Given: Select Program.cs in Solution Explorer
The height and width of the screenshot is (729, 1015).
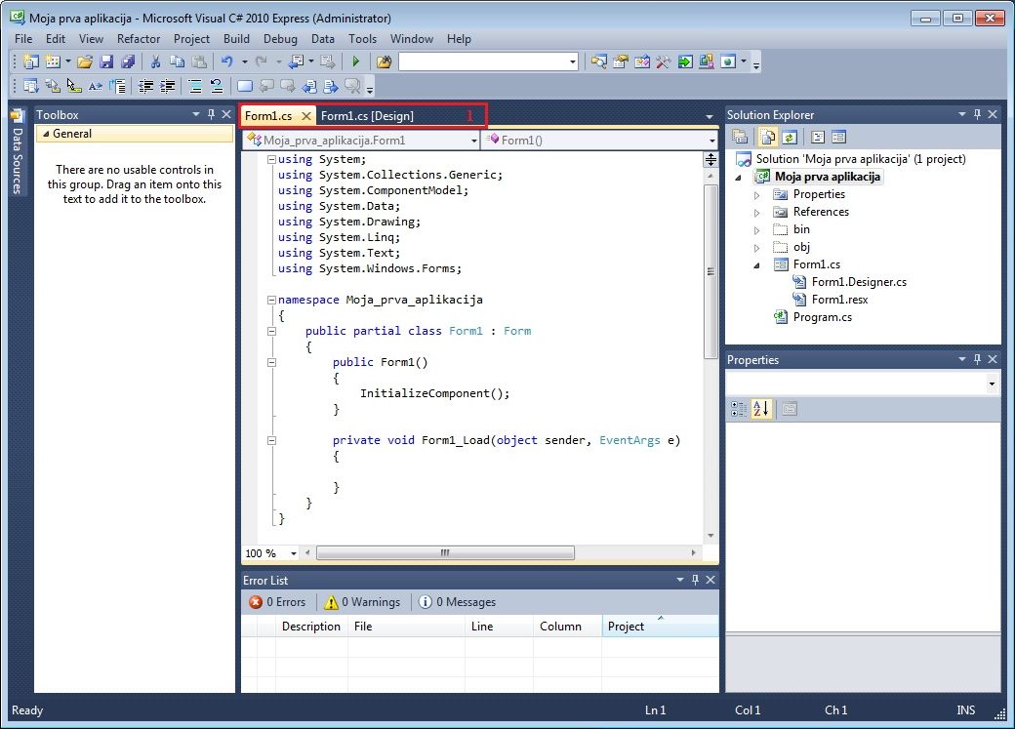Looking at the screenshot, I should click(x=822, y=317).
